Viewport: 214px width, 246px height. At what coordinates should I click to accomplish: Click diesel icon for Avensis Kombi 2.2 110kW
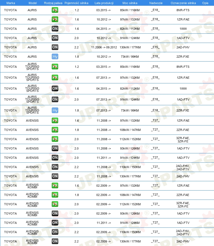[55, 232]
